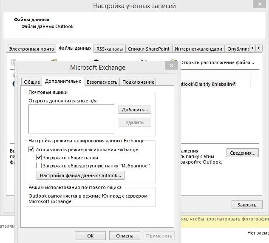Click the Закрыть button

(247, 205)
